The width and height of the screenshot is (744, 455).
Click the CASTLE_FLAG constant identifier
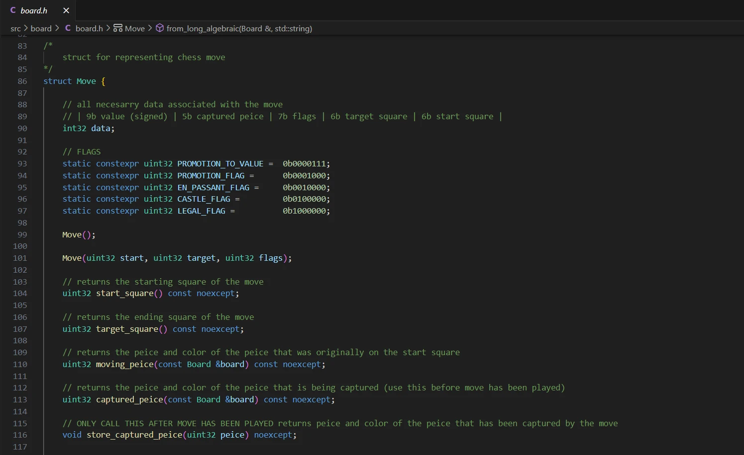[x=204, y=199]
